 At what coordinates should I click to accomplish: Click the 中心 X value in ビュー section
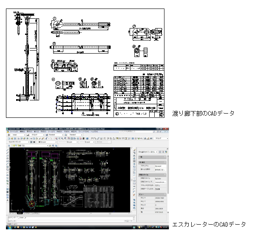tap(160, 198)
